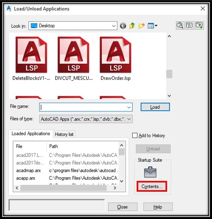Click the Load button

click(x=155, y=107)
